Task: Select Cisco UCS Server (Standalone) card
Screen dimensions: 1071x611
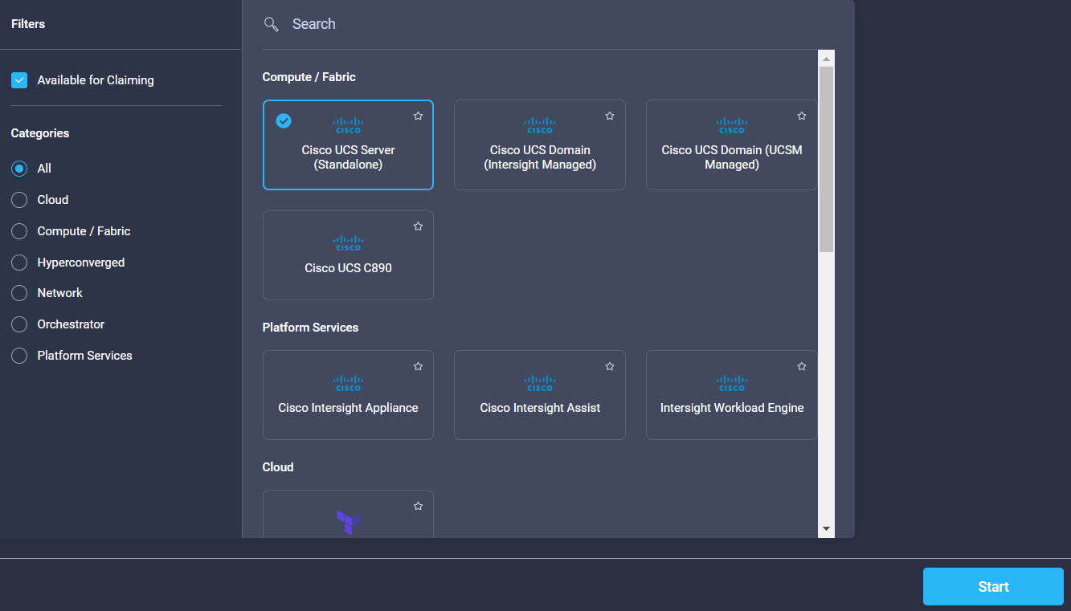Action: [x=348, y=145]
